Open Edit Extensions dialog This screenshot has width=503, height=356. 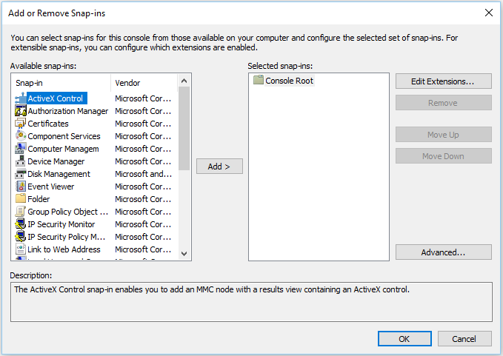[443, 81]
